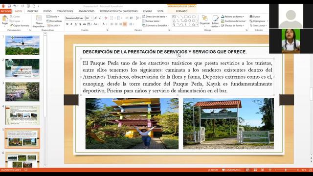The image size is (313, 176).
Task: Decrease list indent level
Action: [127, 18]
